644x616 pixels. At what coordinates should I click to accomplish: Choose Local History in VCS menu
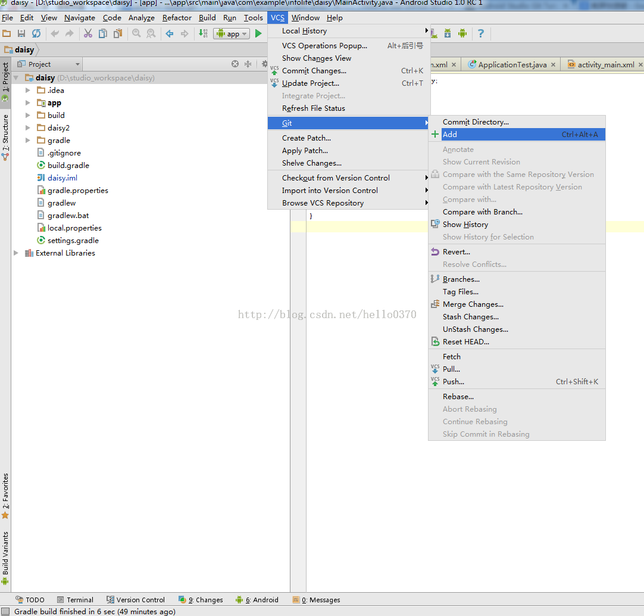click(349, 31)
